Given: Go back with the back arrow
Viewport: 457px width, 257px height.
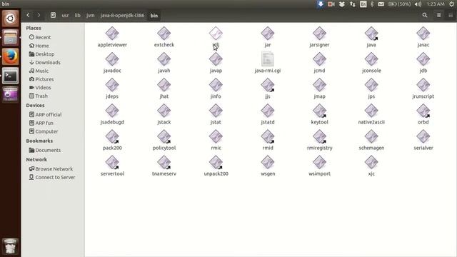Looking at the screenshot, I should pos(28,15).
